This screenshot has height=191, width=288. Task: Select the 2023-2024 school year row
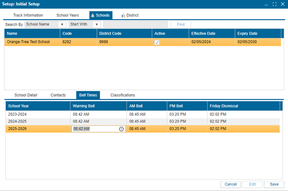[38, 114]
